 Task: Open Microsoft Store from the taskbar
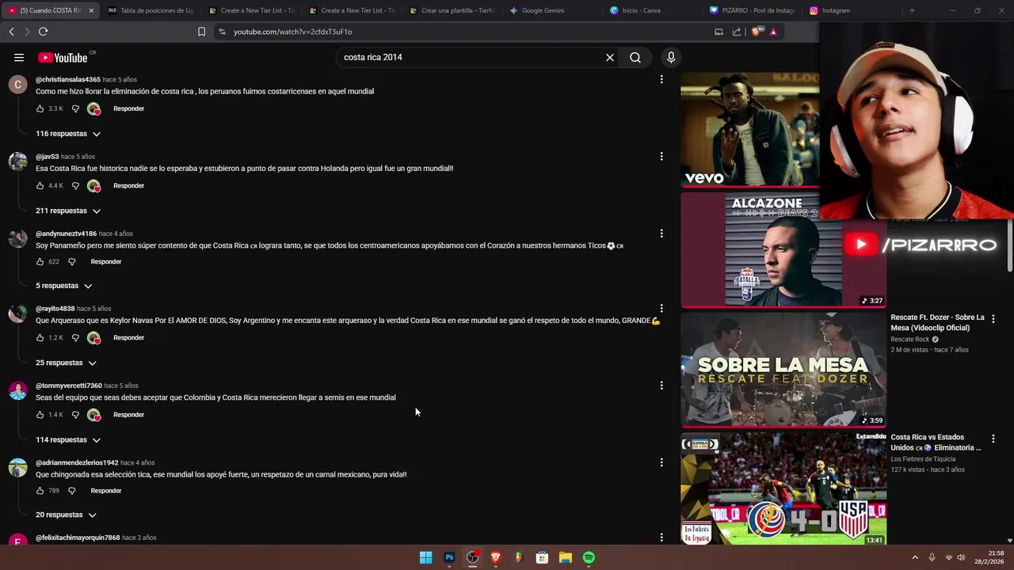point(542,557)
